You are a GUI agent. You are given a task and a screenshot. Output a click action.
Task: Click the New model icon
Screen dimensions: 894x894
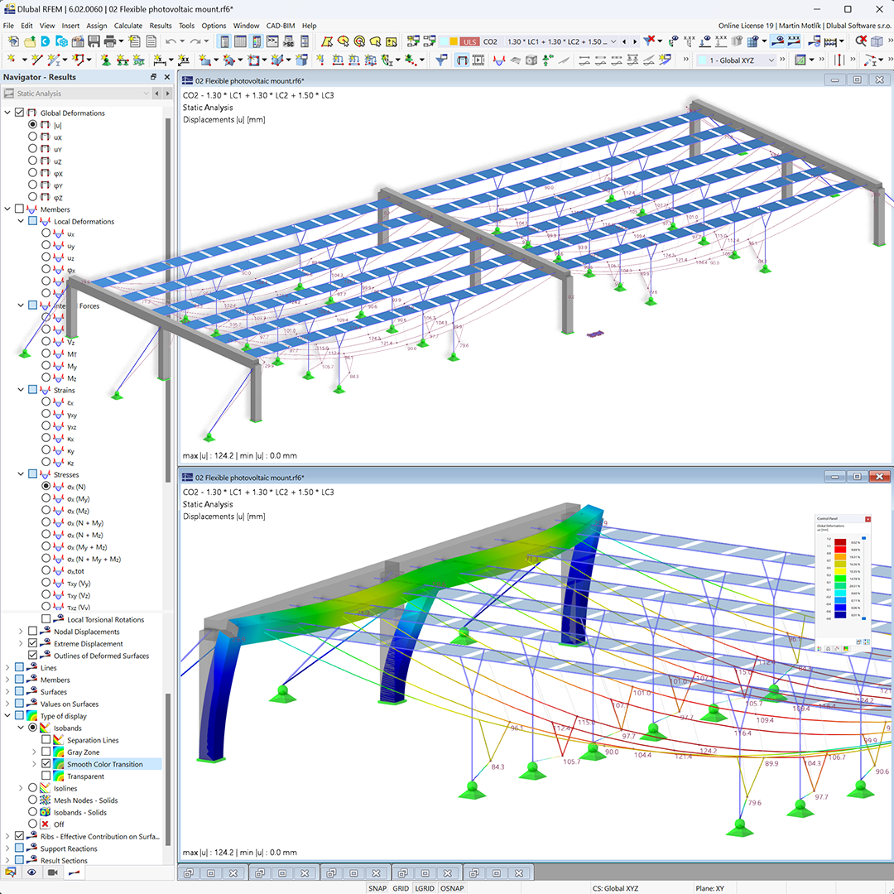click(12, 41)
